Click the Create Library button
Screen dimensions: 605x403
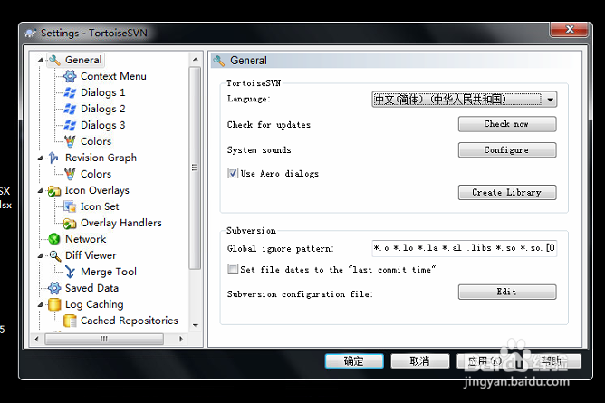pos(507,192)
